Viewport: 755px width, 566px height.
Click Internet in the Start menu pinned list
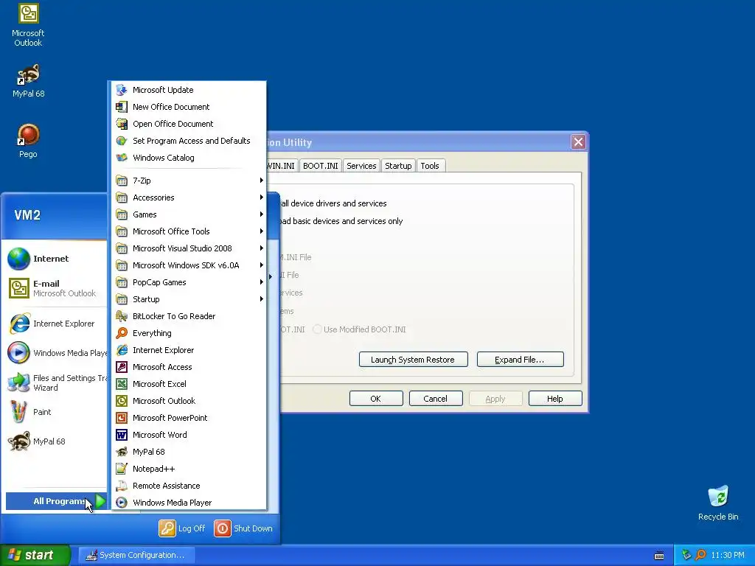(x=55, y=259)
